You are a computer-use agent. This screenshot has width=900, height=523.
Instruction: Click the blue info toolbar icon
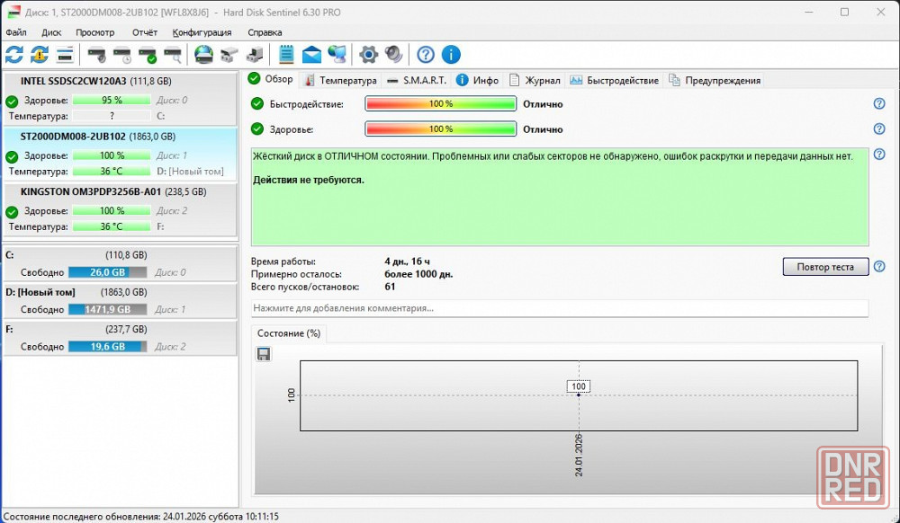click(x=451, y=55)
